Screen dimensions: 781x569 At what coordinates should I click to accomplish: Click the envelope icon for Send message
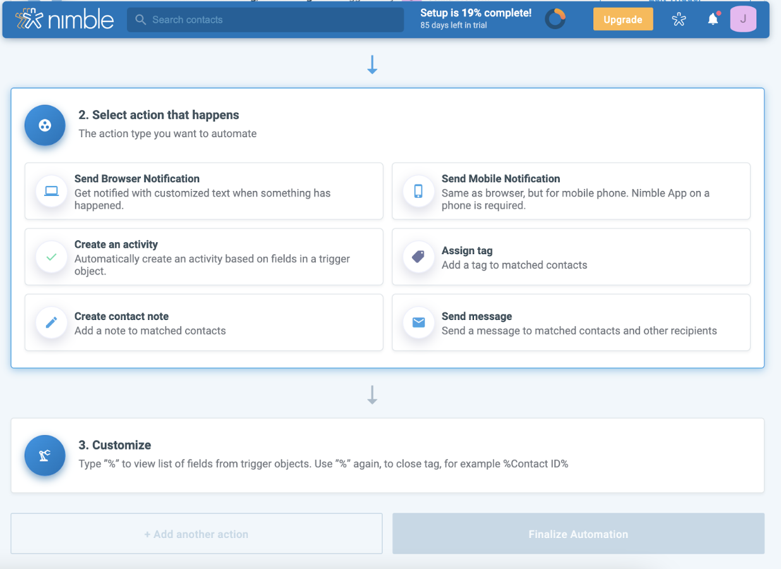click(418, 323)
